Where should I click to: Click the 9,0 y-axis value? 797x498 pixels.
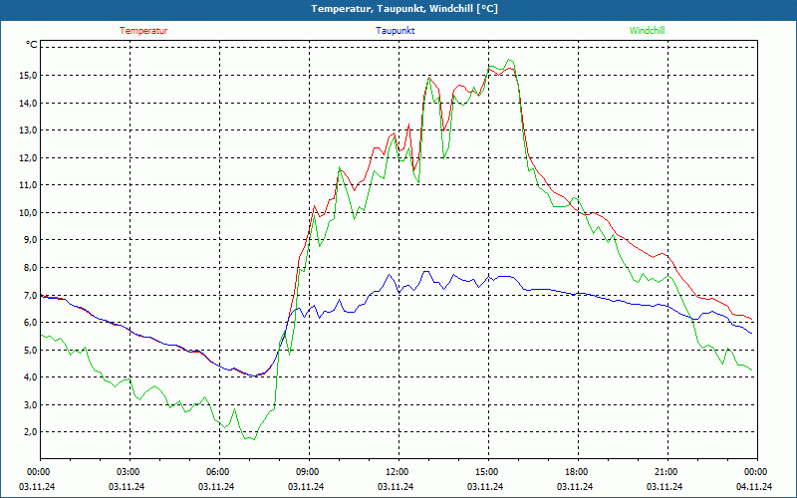[31, 240]
